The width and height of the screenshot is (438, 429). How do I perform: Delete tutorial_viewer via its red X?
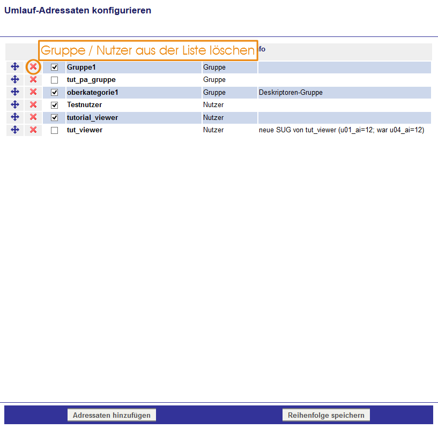[33, 117]
